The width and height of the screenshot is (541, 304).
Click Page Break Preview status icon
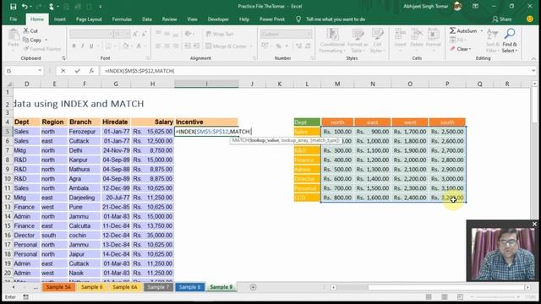[460, 296]
